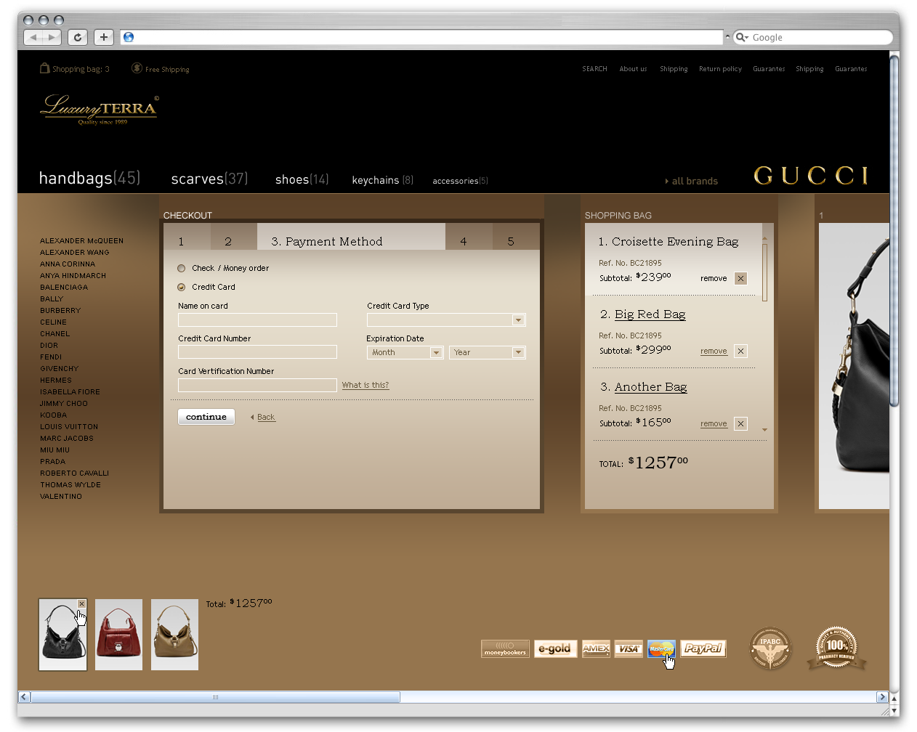Click the LuxuryTerra logo
Viewport: 917px width, 732px height.
click(100, 110)
